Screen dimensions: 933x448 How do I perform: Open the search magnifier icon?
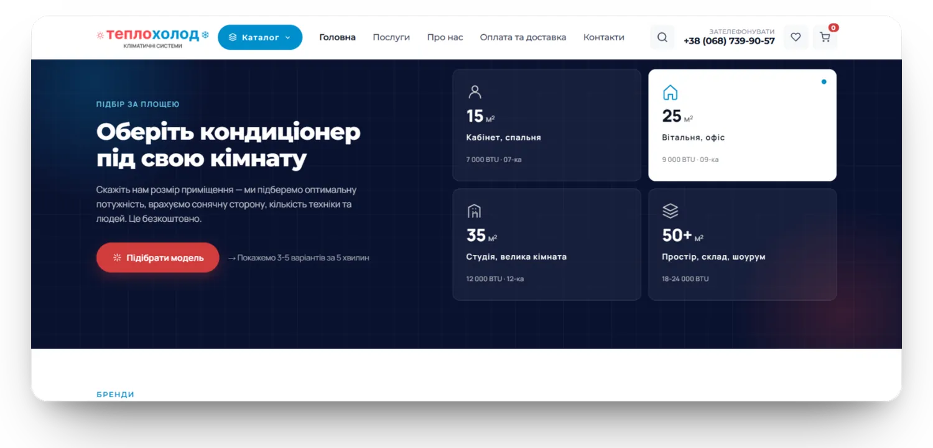pyautogui.click(x=662, y=37)
